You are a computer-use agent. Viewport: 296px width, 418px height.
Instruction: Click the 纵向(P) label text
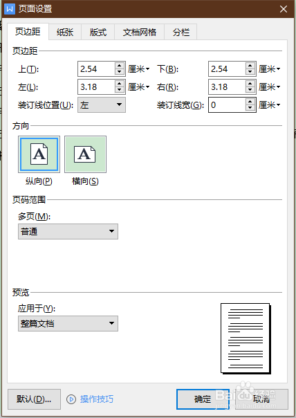(39, 181)
